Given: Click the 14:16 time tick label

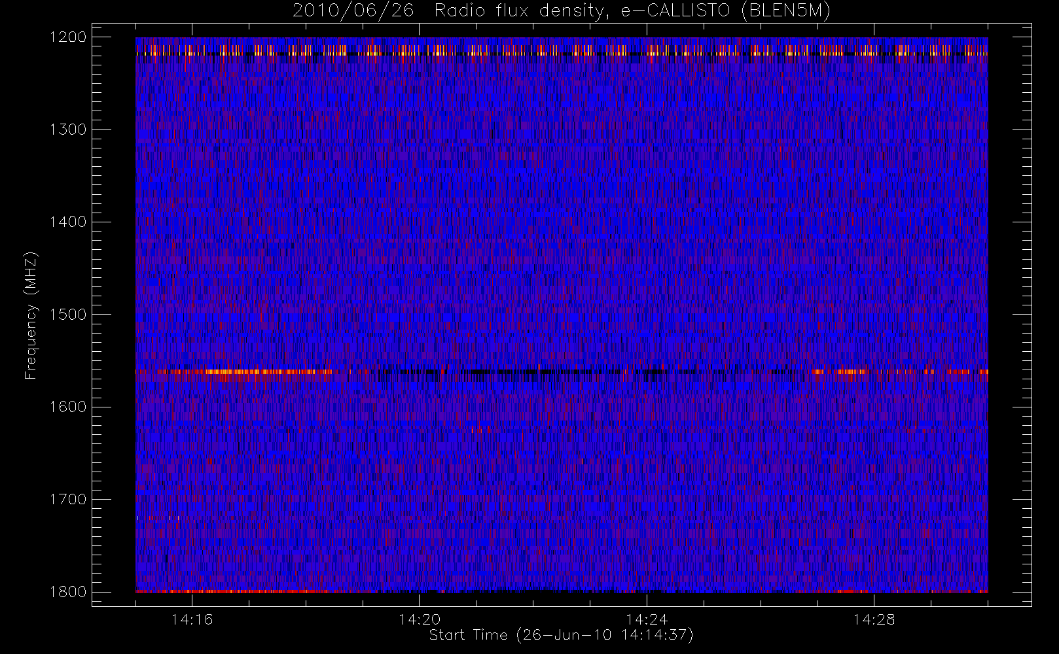Looking at the screenshot, I should point(192,619).
